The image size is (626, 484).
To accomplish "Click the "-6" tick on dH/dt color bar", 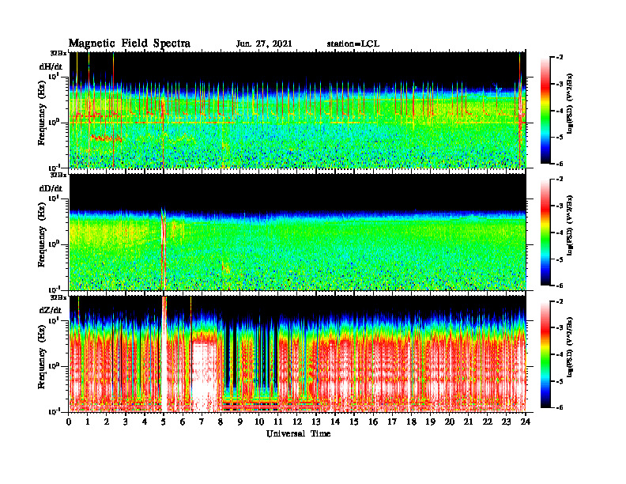I will [560, 164].
